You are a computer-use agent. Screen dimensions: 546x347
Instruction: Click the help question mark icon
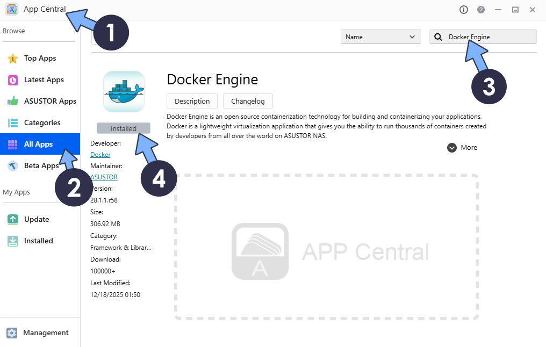(481, 10)
